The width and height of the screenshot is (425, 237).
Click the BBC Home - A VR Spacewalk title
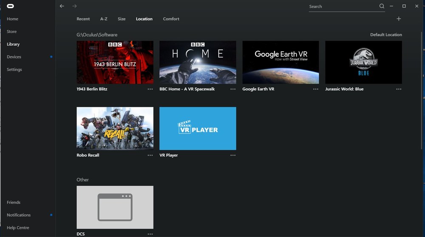[187, 89]
